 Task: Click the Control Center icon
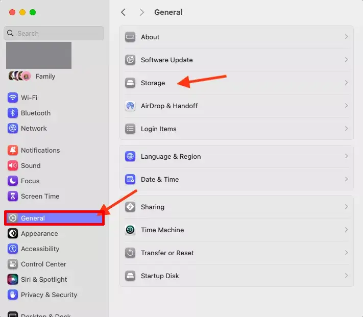13,264
